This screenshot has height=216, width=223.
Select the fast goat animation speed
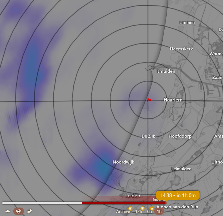point(29,211)
